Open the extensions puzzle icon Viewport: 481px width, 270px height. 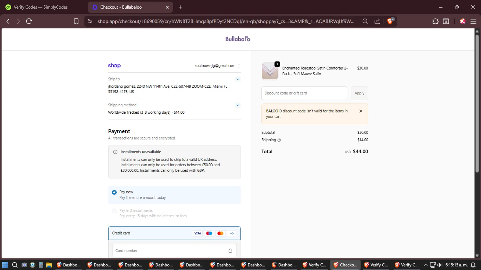tap(435, 21)
